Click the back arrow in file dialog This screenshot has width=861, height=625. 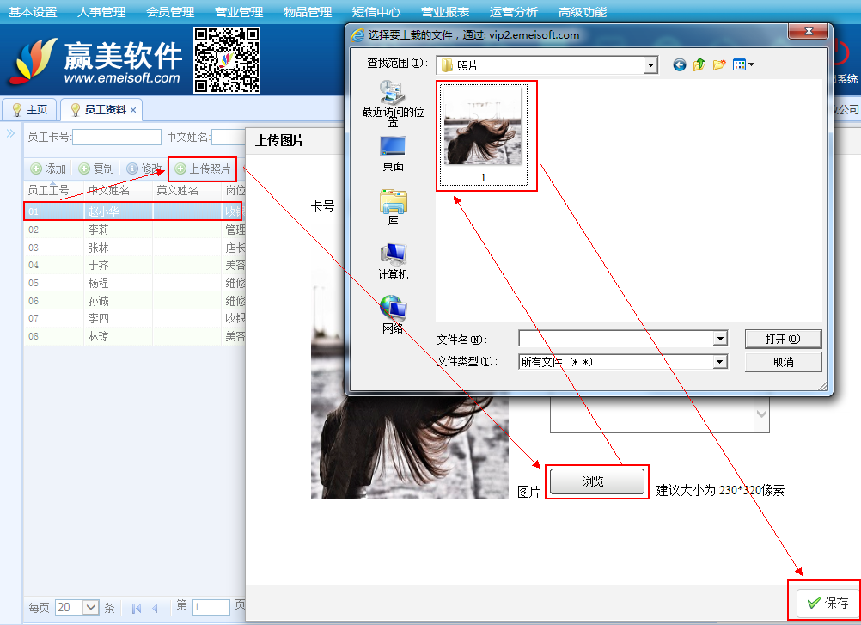click(x=680, y=64)
